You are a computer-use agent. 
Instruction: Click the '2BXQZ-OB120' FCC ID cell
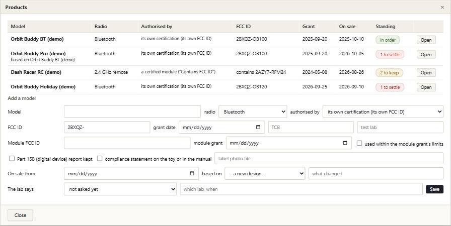click(252, 86)
